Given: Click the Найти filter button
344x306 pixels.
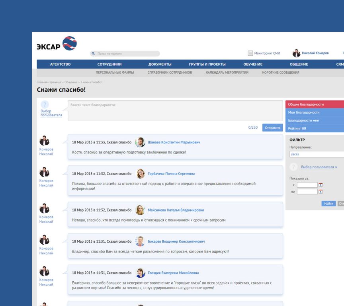Looking at the screenshot, I should click(328, 204).
